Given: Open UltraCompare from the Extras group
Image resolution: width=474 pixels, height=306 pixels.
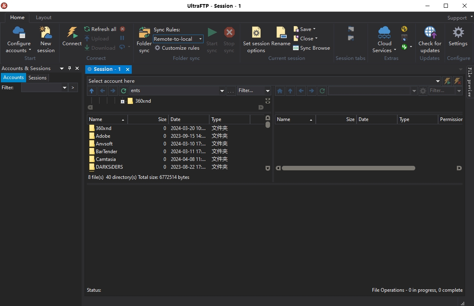Looking at the screenshot, I should [404, 37].
